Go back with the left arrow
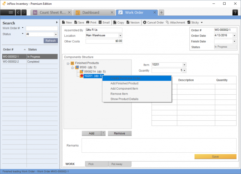Screen dimensions: 241x174 click(x=18, y=13)
